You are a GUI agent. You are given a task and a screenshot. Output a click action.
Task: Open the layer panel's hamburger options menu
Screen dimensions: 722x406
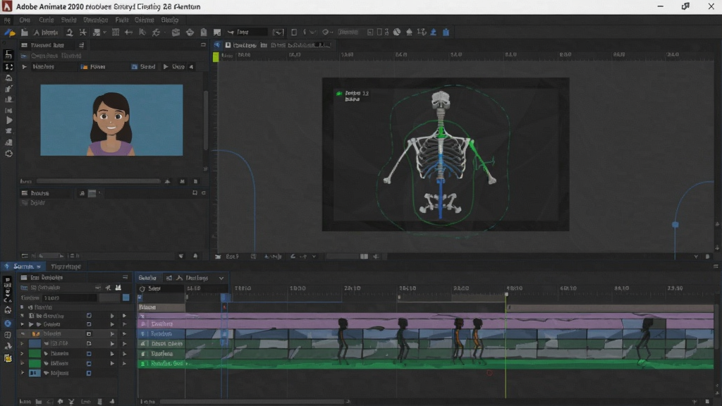point(126,278)
